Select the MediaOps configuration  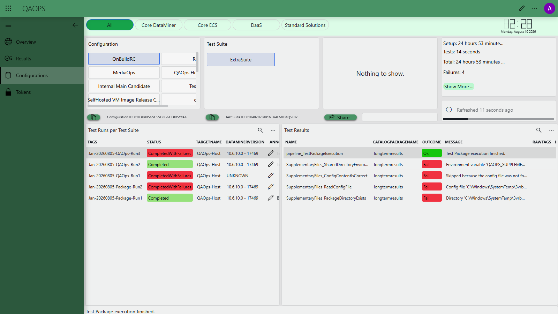[124, 73]
